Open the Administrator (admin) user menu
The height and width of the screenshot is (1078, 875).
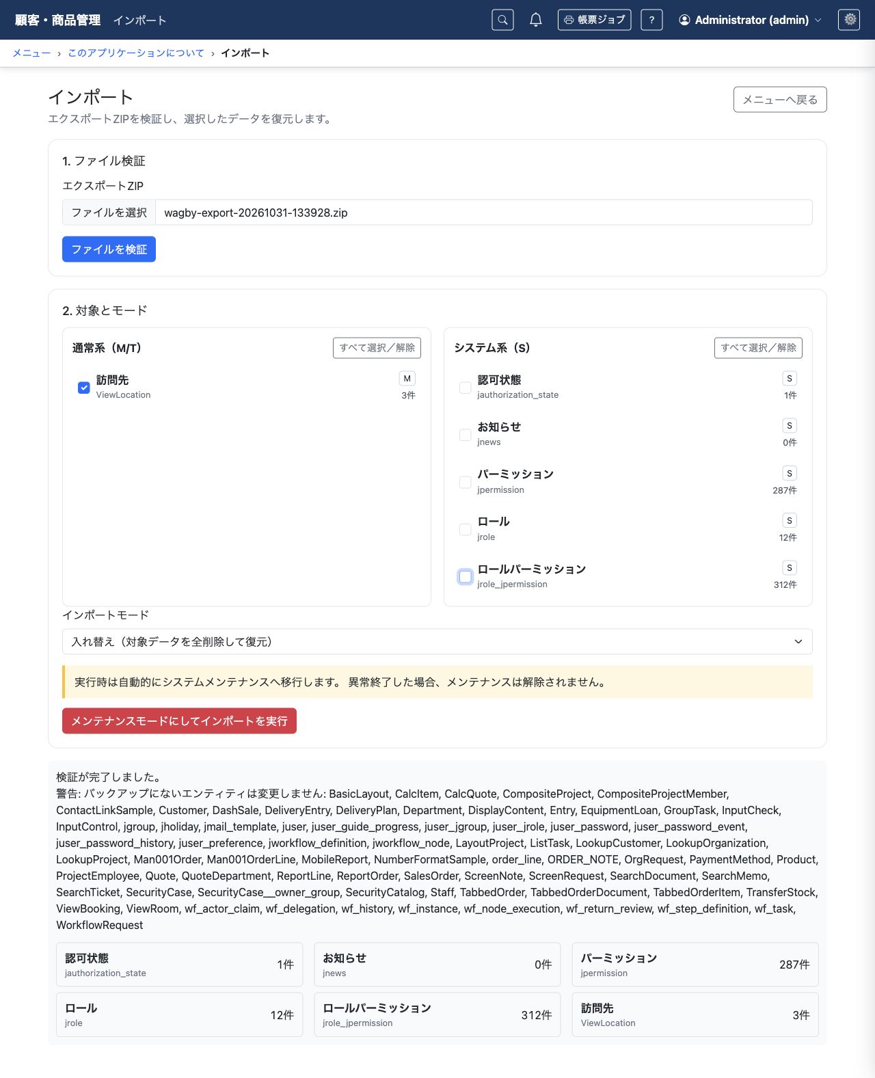750,20
